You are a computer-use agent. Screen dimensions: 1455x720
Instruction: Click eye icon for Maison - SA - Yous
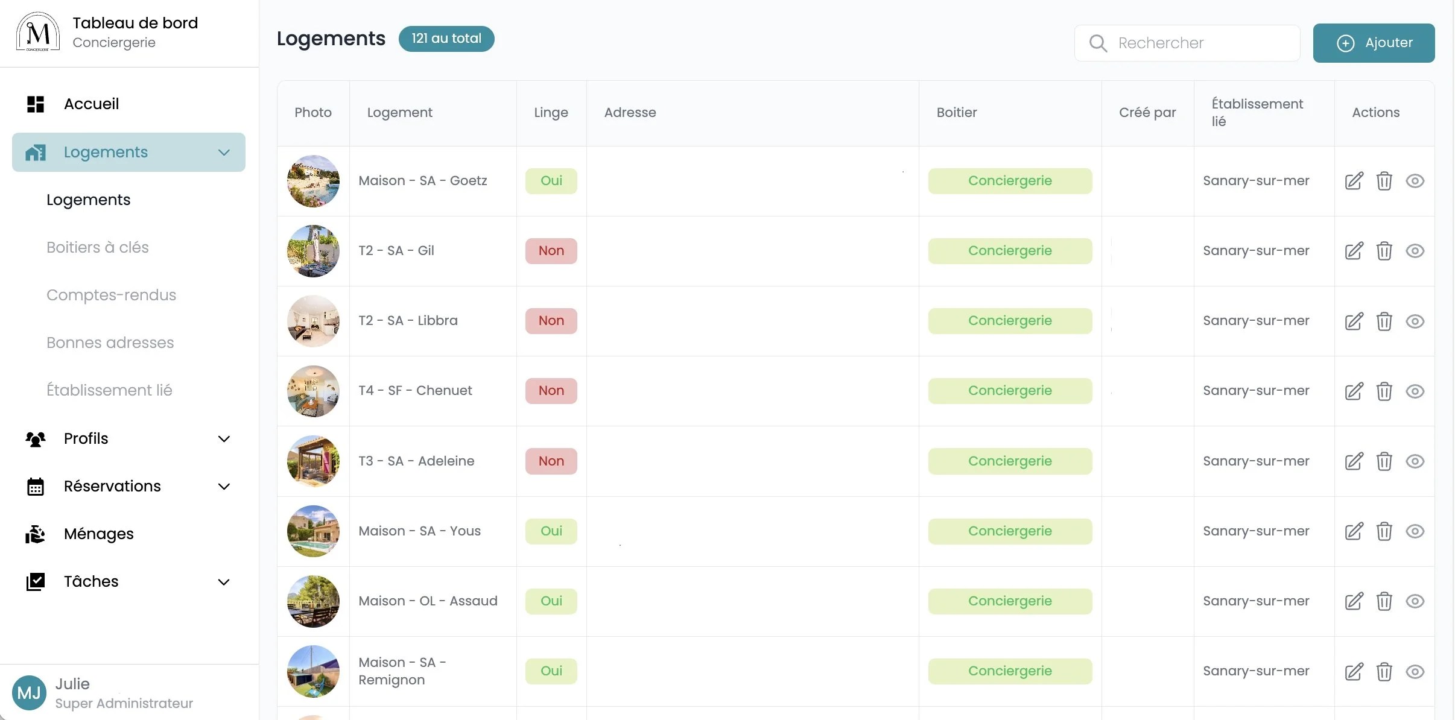pos(1415,531)
